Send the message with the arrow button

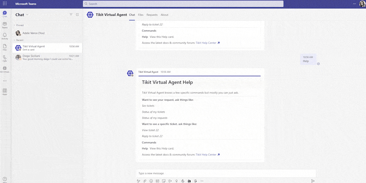point(313,181)
